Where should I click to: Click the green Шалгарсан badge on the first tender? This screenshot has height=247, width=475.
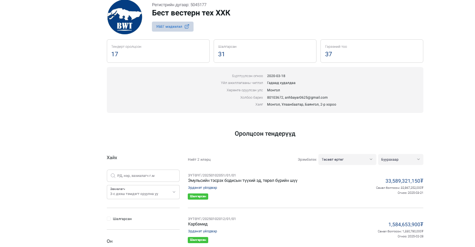pos(198,197)
